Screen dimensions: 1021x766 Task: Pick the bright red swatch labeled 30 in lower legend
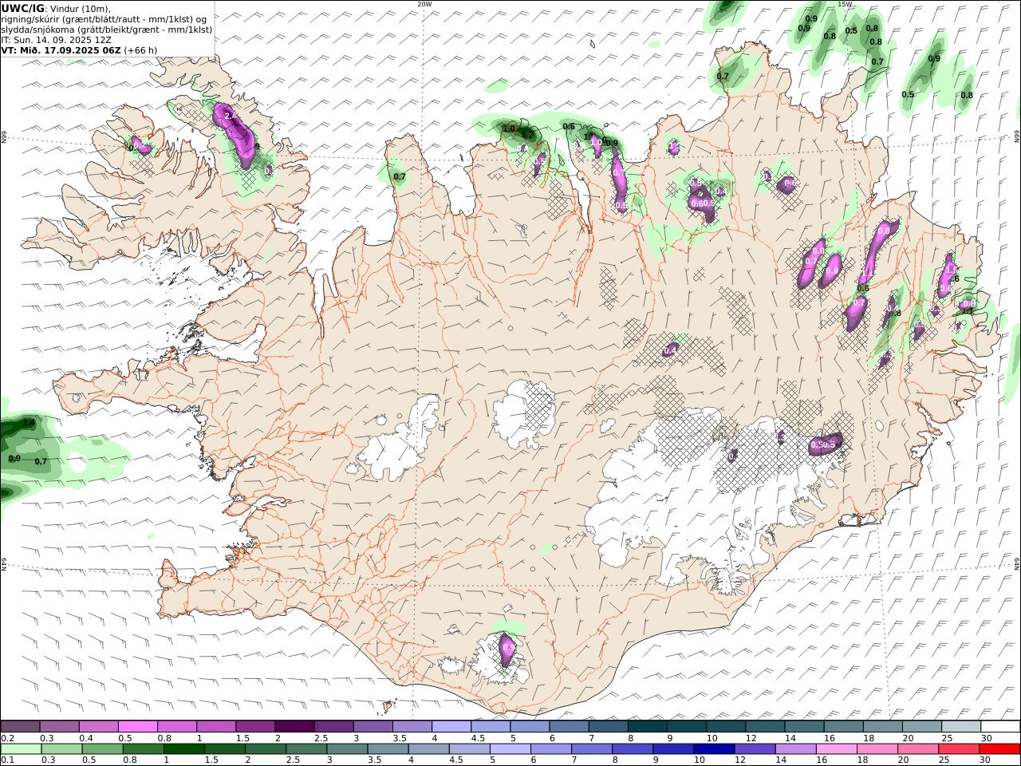click(999, 749)
